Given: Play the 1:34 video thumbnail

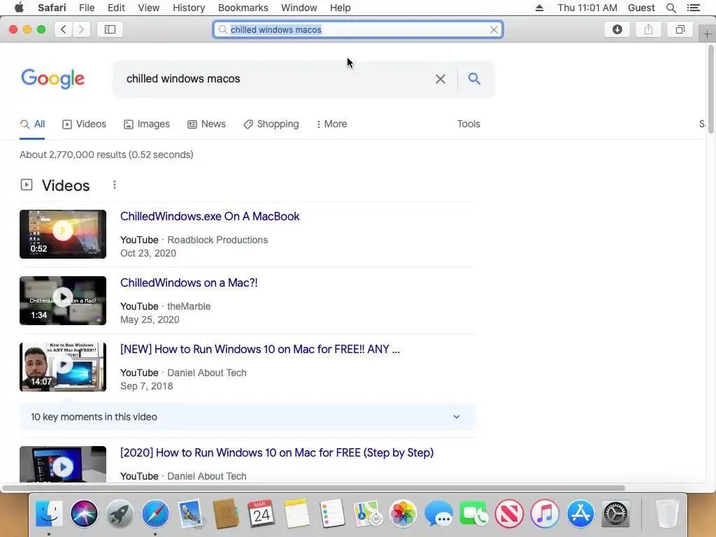Looking at the screenshot, I should click(x=63, y=301).
